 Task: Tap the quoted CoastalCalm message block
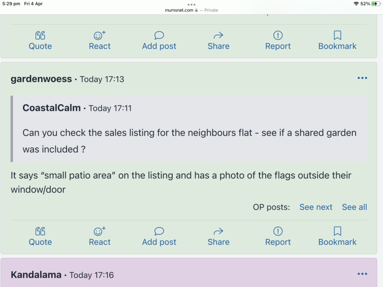[190, 129]
